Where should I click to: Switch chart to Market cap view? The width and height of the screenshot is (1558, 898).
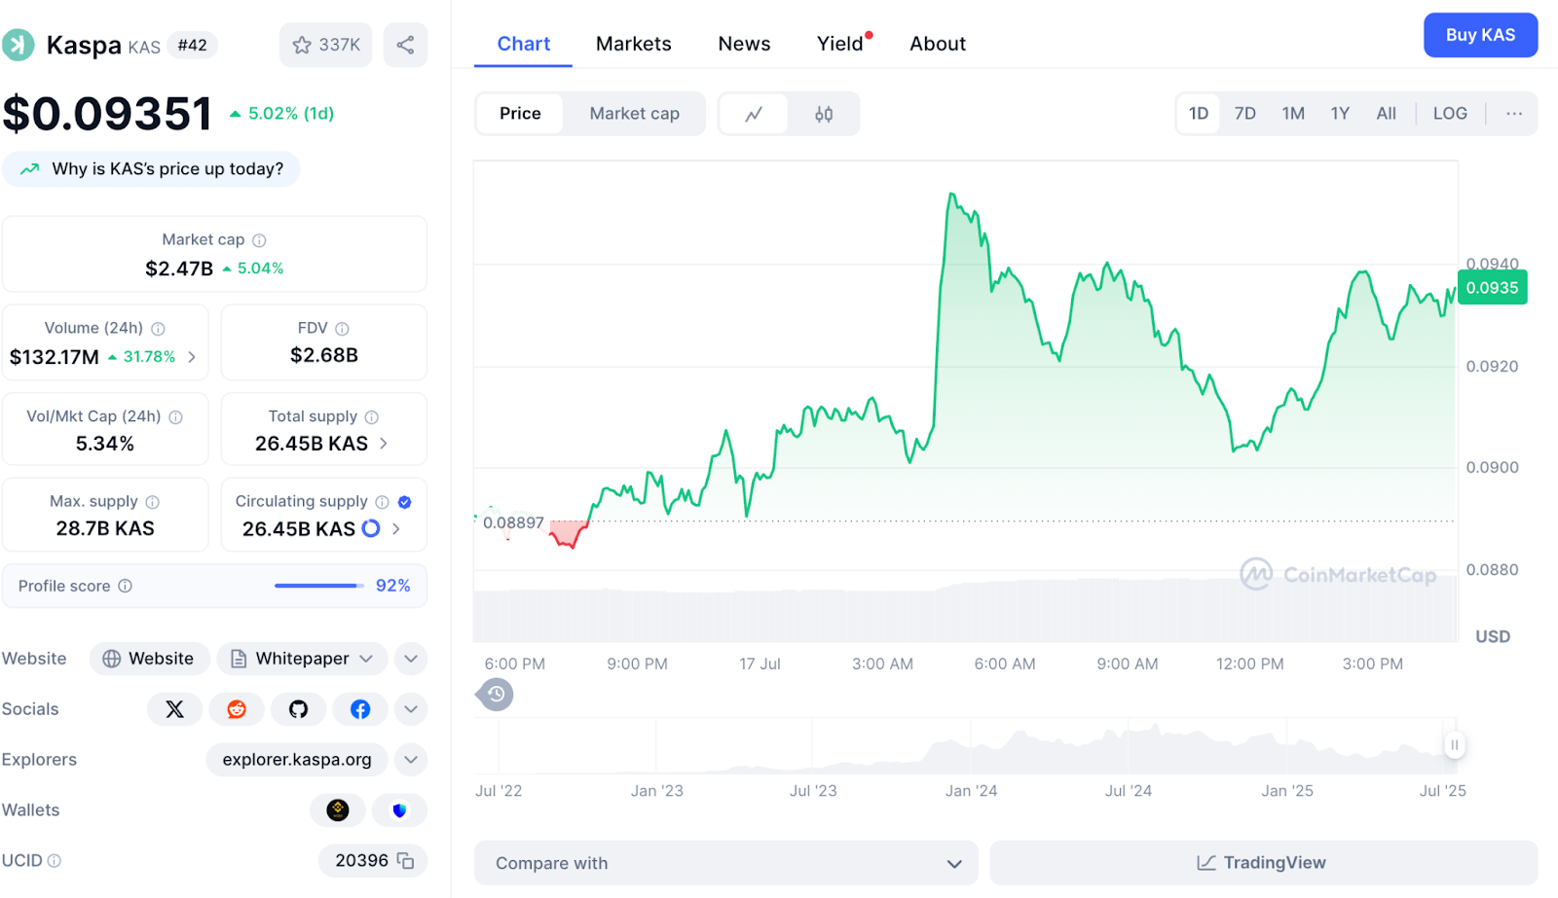tap(634, 114)
